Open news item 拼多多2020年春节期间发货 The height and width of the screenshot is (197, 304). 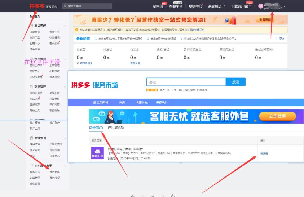click(210, 39)
